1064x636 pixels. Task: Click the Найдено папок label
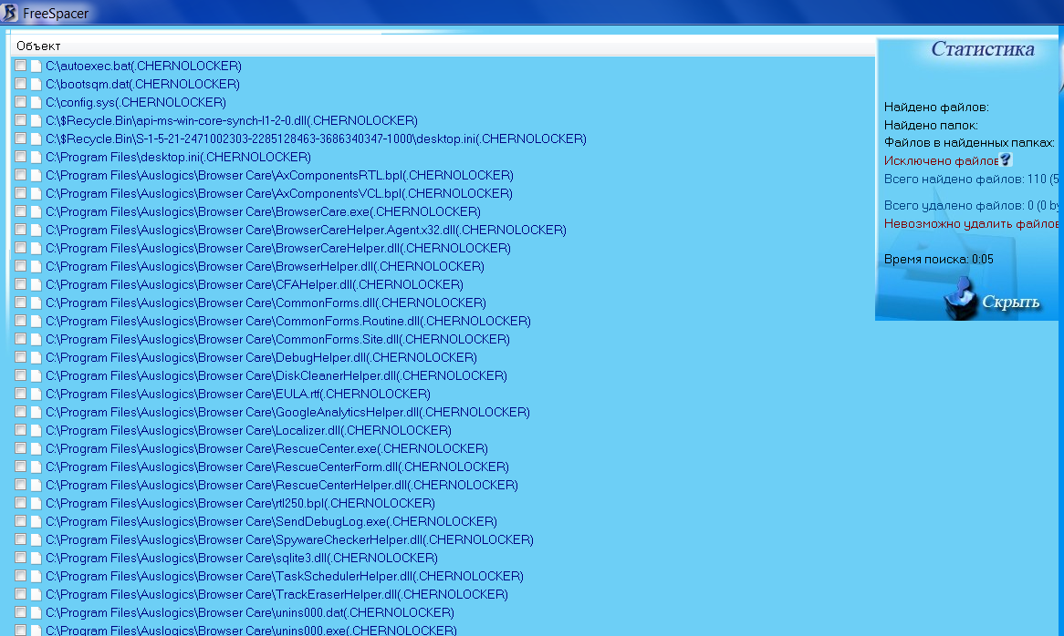[x=931, y=125]
